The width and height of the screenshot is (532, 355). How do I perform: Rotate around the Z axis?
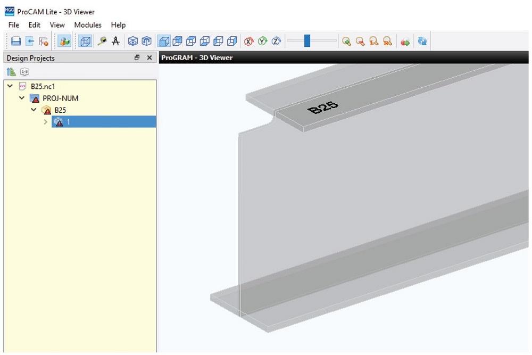pyautogui.click(x=276, y=42)
